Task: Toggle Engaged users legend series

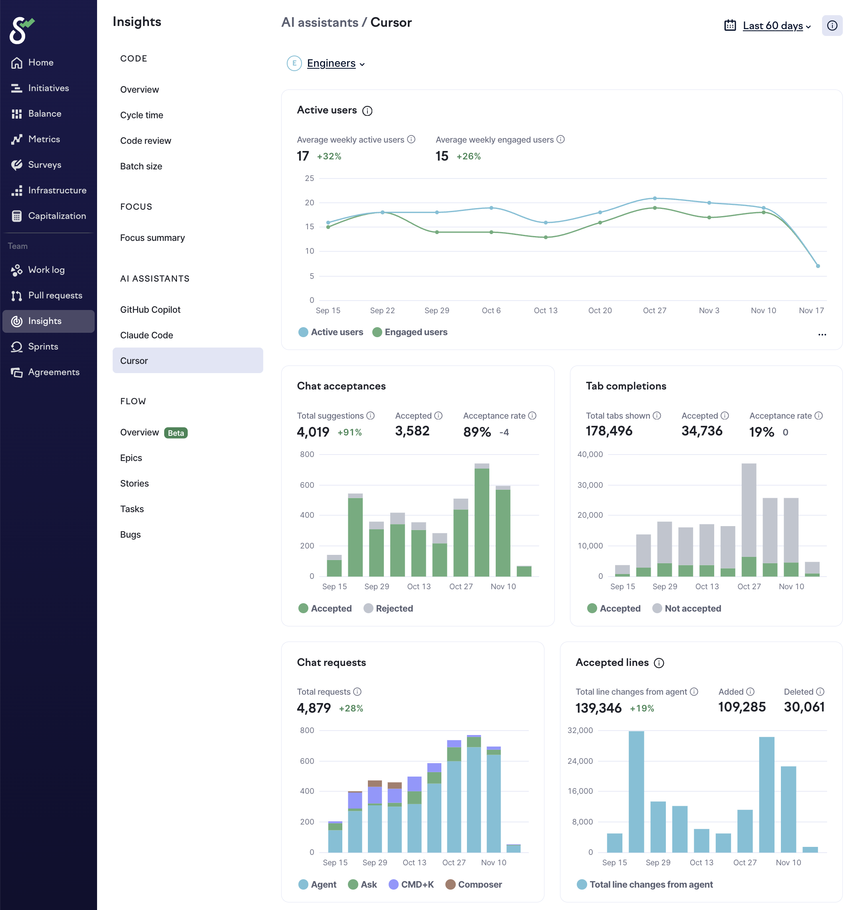Action: tap(410, 332)
